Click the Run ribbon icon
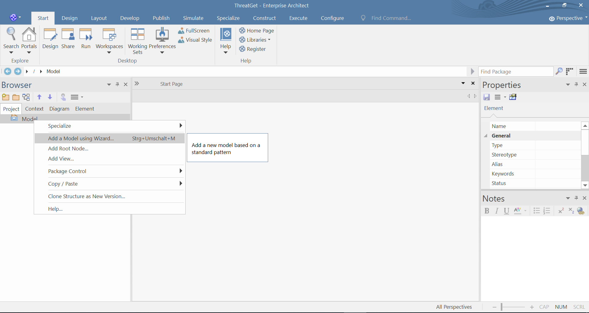Image resolution: width=589 pixels, height=313 pixels. [86, 38]
